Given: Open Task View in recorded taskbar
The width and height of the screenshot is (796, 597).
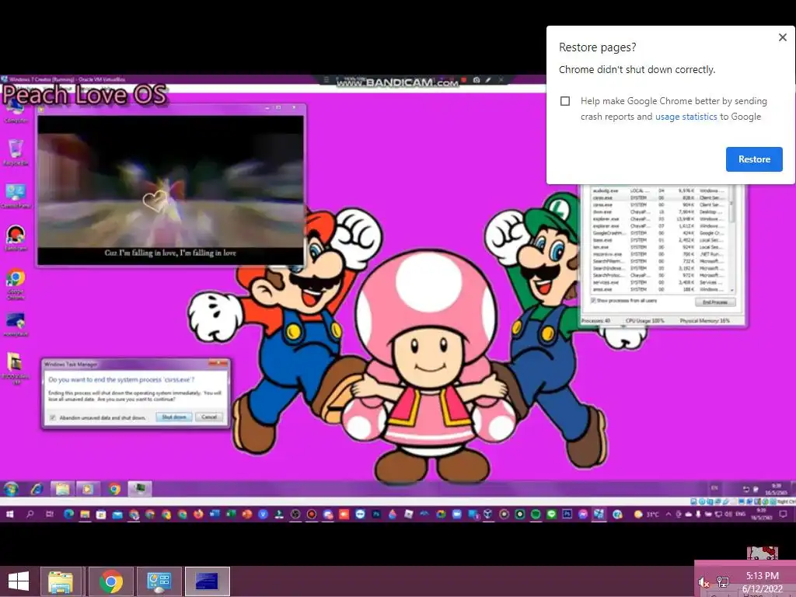Looking at the screenshot, I should 49,515.
